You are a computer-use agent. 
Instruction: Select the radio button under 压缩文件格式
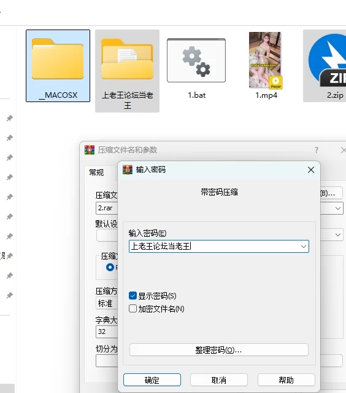click(x=110, y=268)
